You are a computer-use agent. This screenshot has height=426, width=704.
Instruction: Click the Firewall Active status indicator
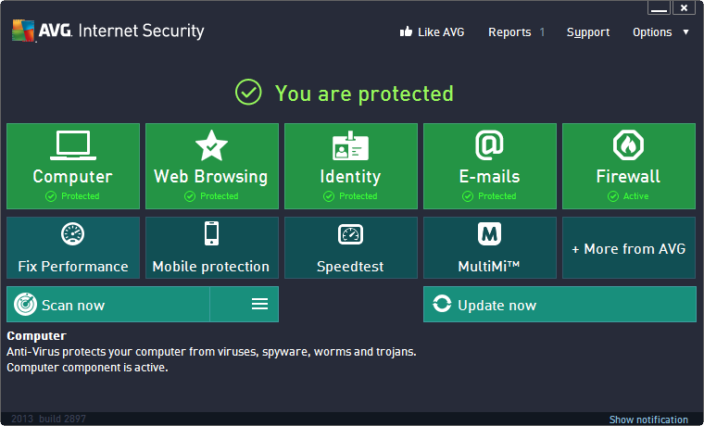(x=628, y=196)
